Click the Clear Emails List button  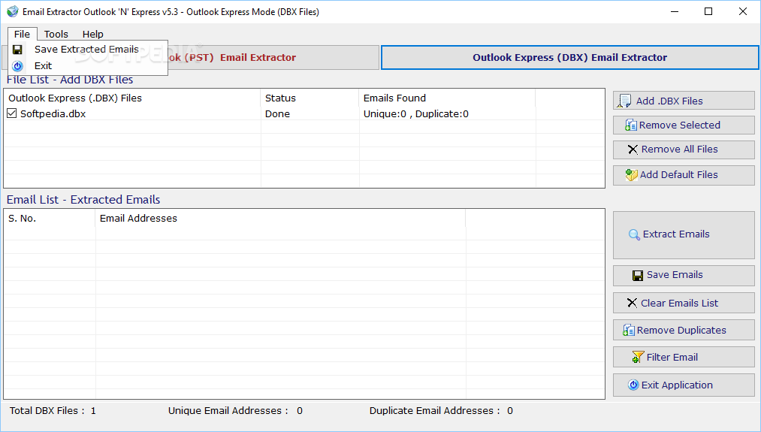684,303
